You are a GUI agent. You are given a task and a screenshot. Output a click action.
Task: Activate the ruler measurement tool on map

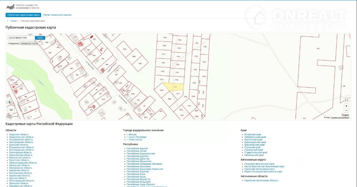(x=10, y=102)
